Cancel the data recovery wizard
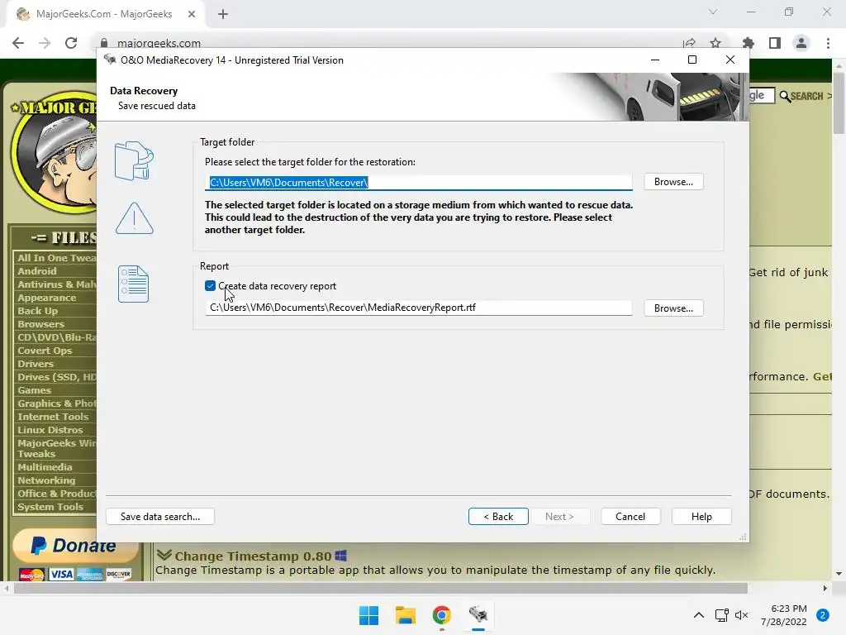 630,517
